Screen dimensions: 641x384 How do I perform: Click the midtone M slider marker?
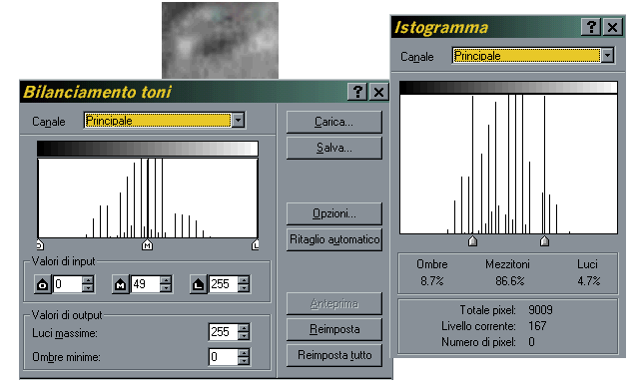click(x=147, y=244)
